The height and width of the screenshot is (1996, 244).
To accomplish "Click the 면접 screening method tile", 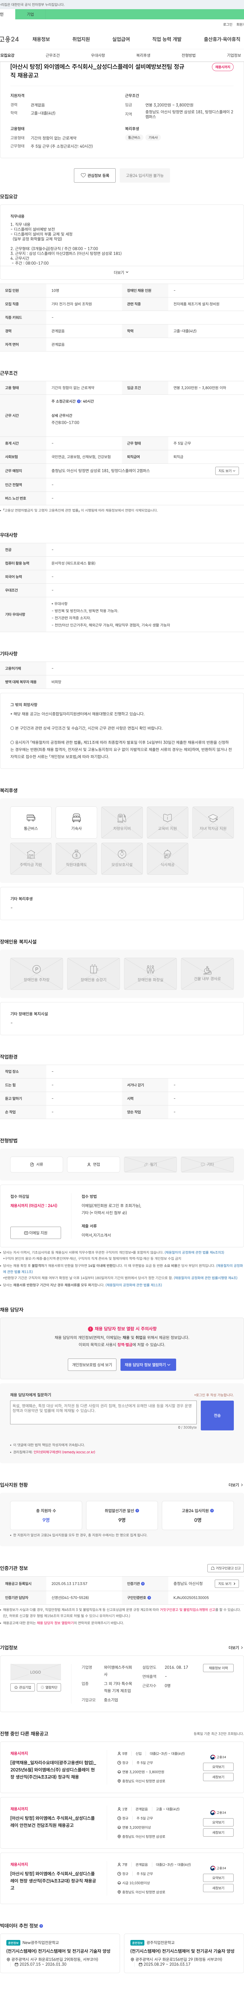I will [x=94, y=1165].
